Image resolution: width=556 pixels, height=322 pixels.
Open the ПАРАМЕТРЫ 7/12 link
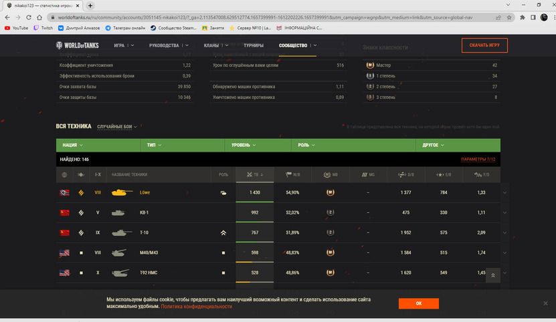478,160
